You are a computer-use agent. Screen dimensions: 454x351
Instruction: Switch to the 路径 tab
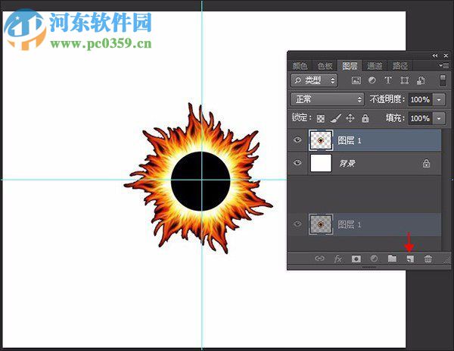[x=400, y=66]
